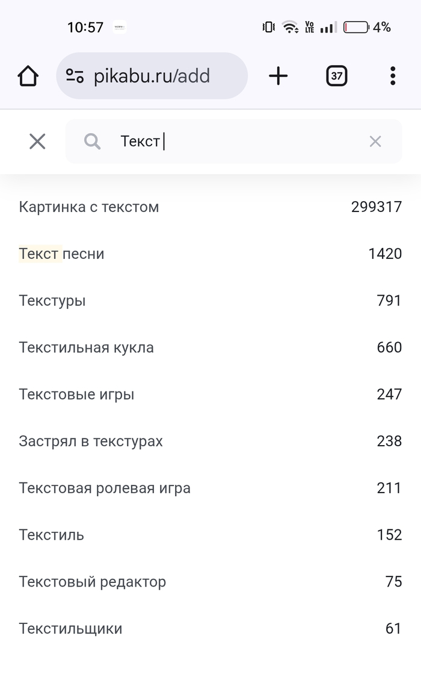
Task: Choose the "Текстуры" tag
Action: [52, 301]
